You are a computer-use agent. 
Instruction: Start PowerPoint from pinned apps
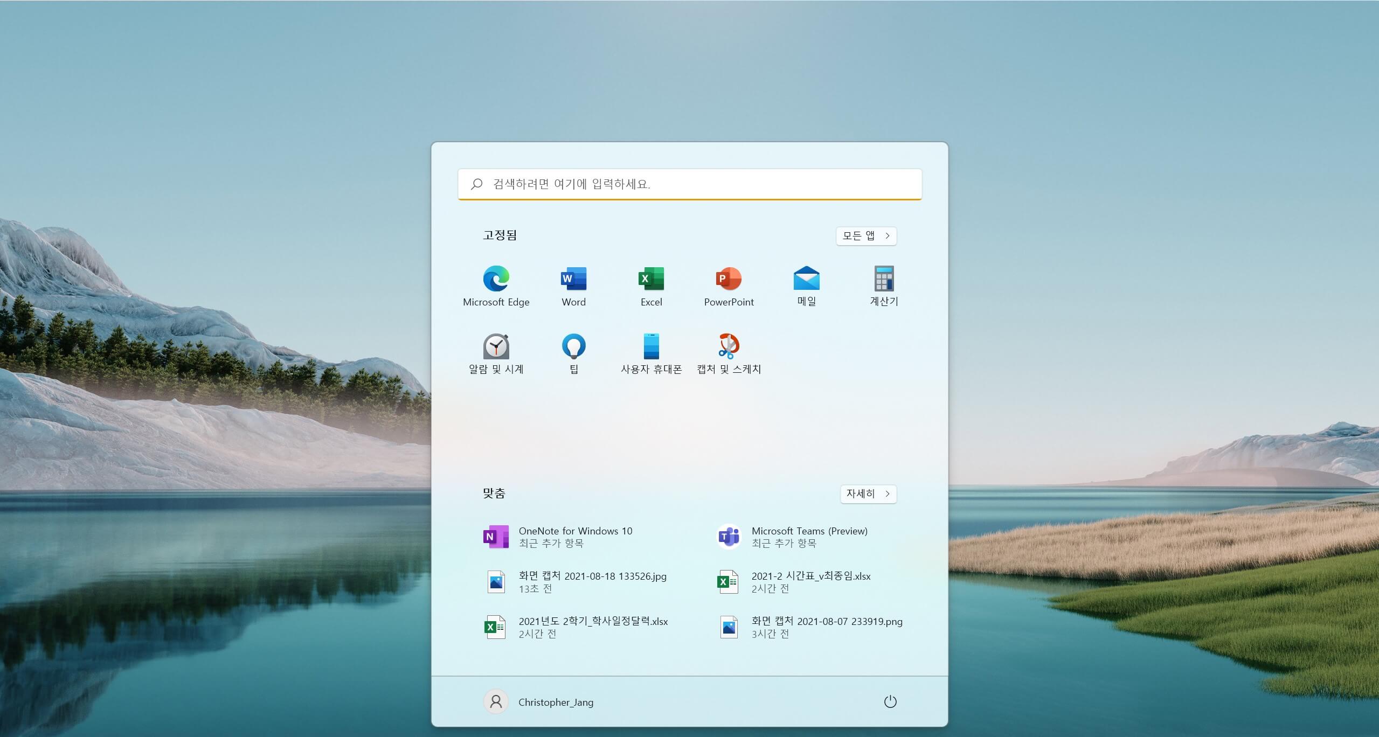click(729, 286)
